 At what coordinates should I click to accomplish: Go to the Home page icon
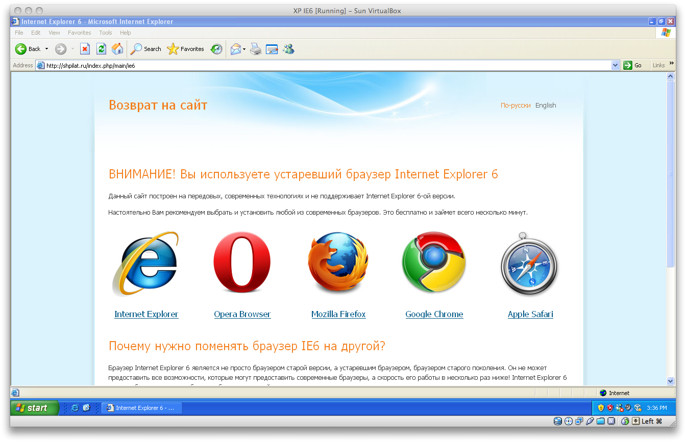pyautogui.click(x=117, y=49)
